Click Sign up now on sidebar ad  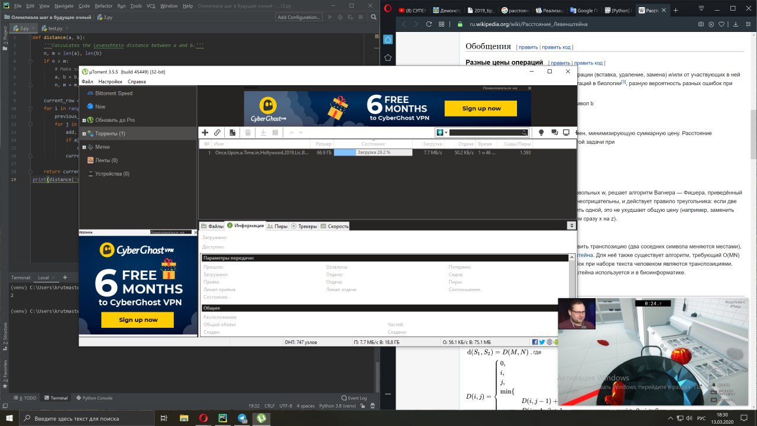click(138, 319)
